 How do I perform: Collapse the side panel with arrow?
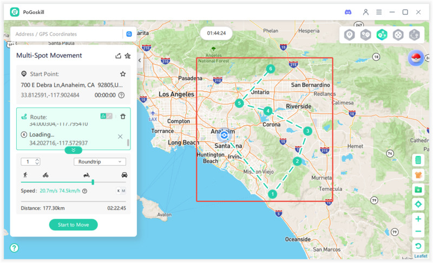click(140, 61)
